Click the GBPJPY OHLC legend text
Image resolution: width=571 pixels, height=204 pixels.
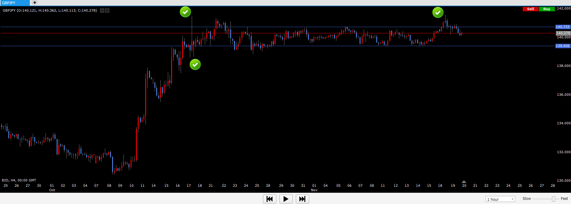(x=50, y=10)
